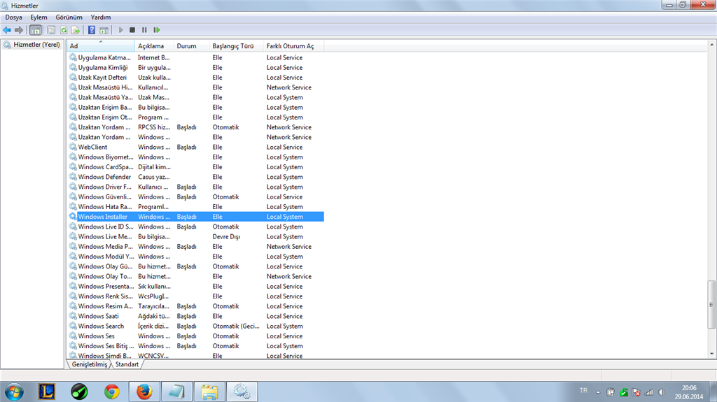Open the Yardım menu
Screen dimensions: 717x402
coord(101,17)
